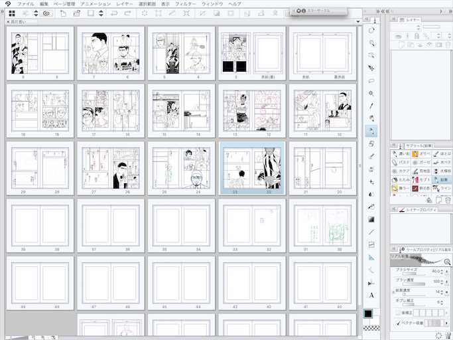
Task: Open the 編集 menu
Action: point(44,4)
